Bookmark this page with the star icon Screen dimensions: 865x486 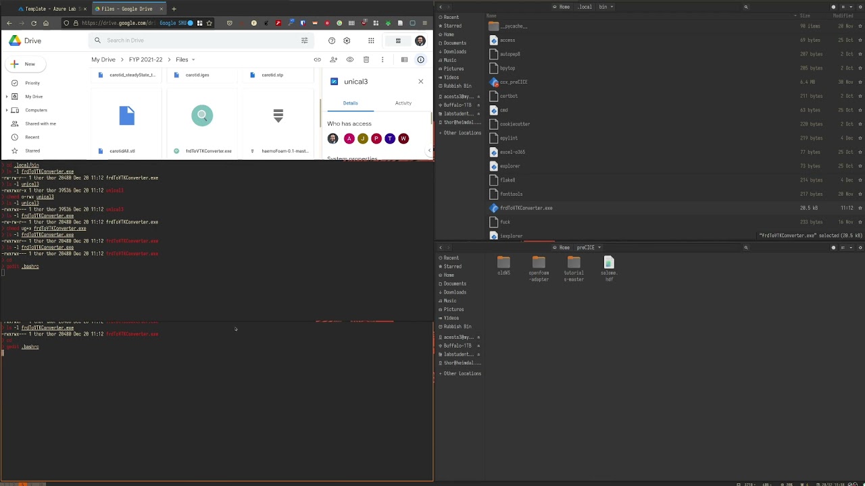(209, 23)
